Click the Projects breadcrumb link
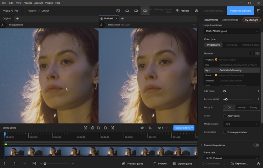Viewport: 263px width, 168px height. (32, 11)
